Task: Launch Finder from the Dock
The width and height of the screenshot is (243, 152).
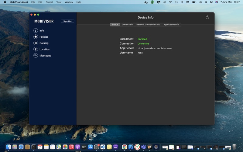Action: (8, 147)
